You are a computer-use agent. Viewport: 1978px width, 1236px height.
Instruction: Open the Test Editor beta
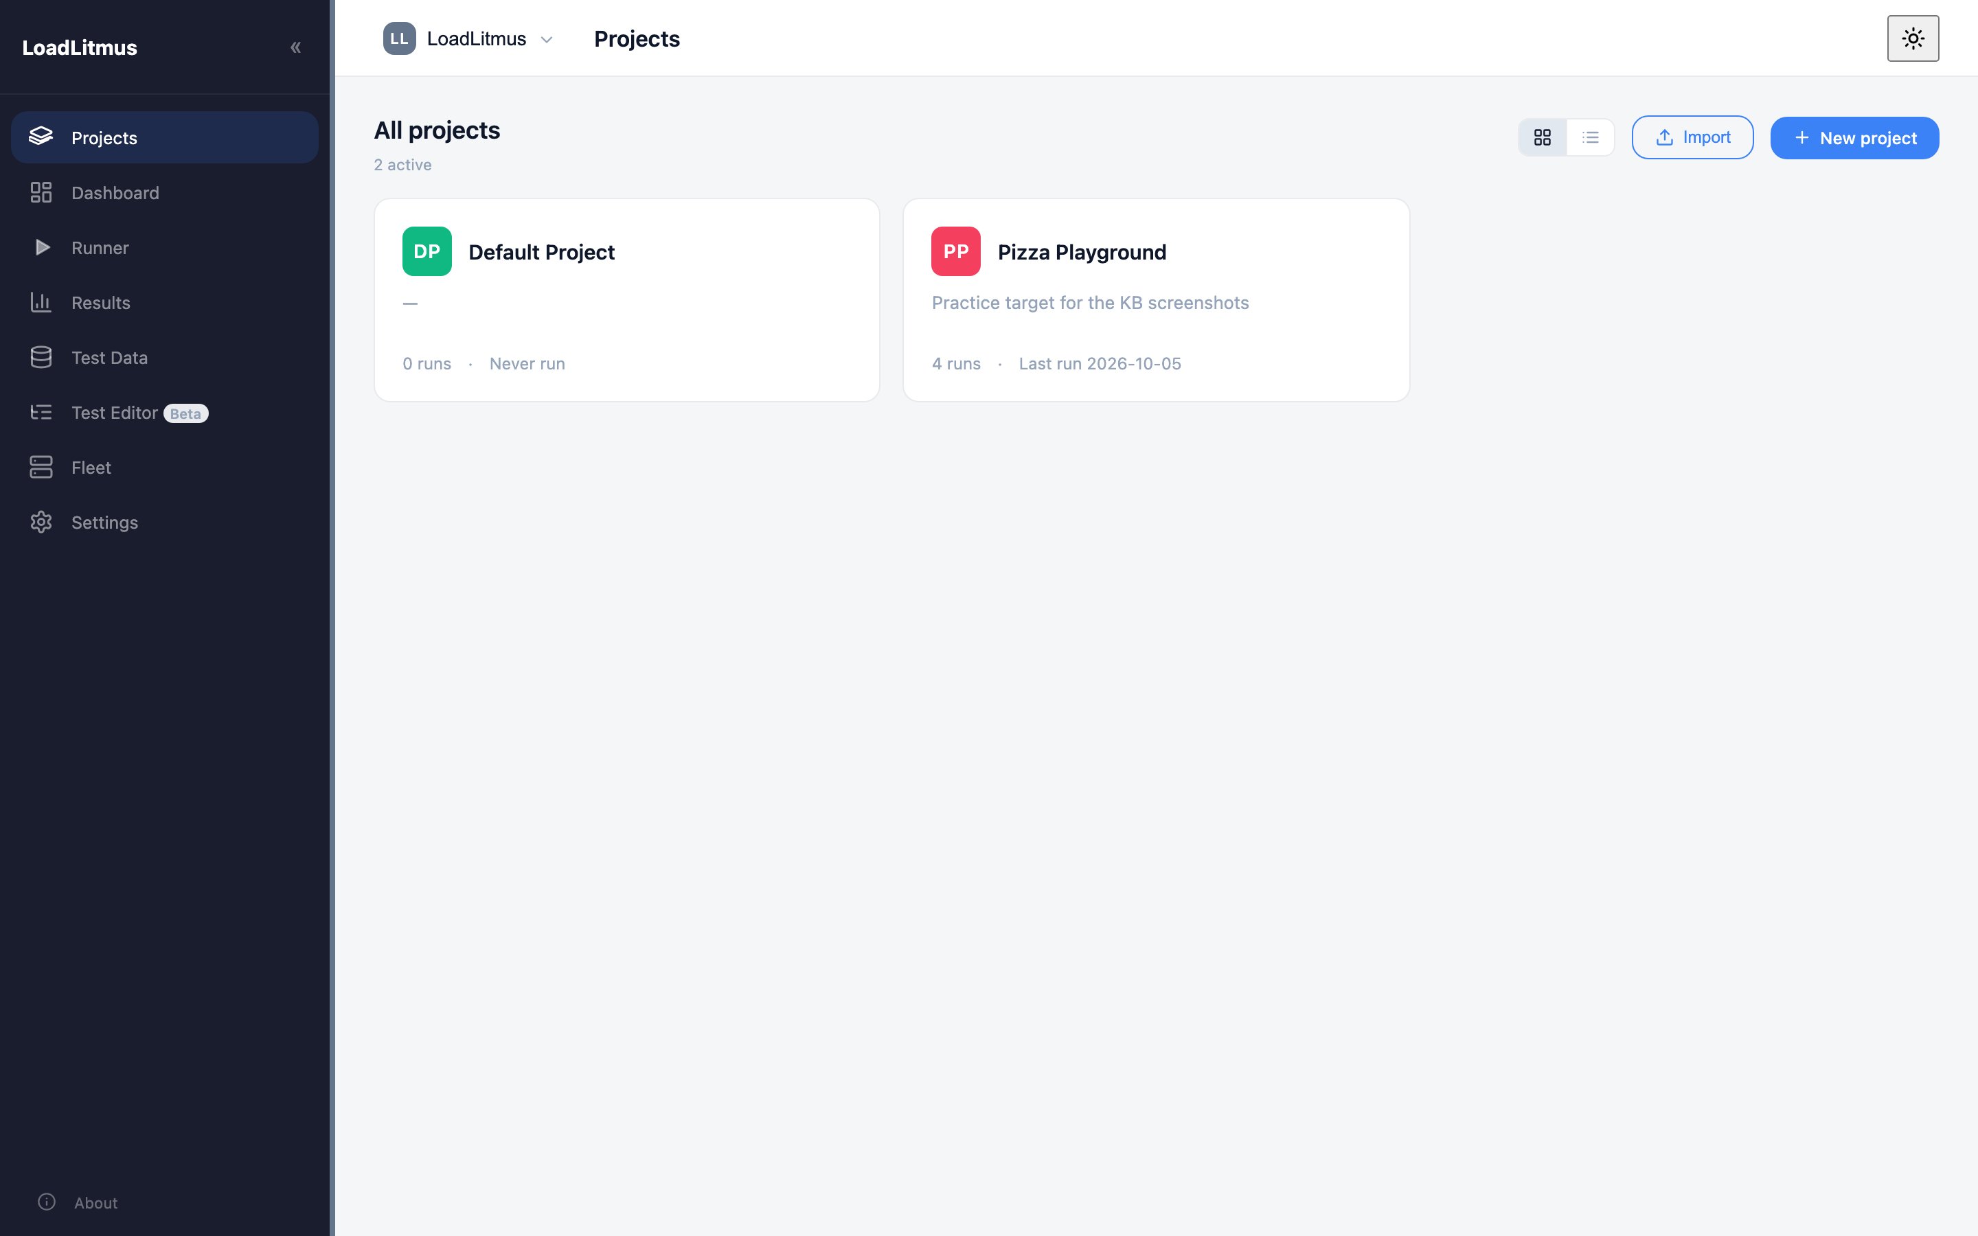tap(164, 412)
